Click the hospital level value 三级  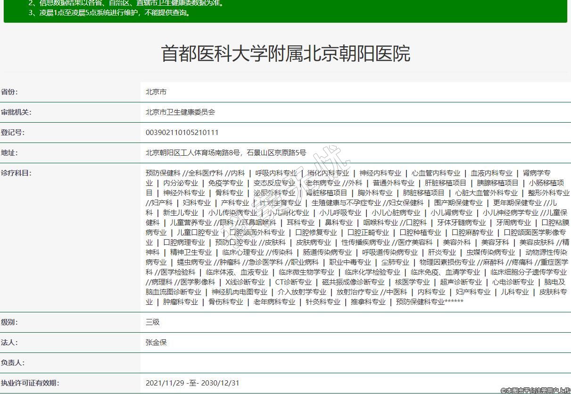pos(153,322)
